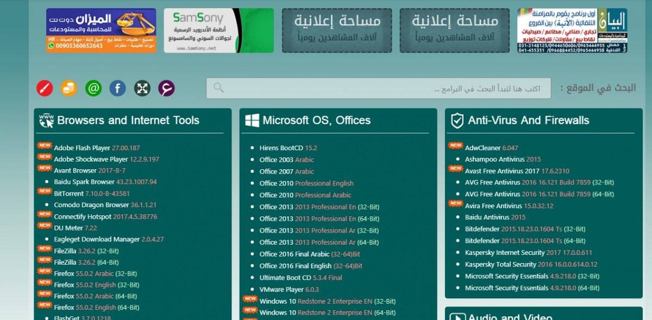Viewport: 652px width, 320px height.
Task: Open Baidu Antivirus 2015 link
Action: pyautogui.click(x=495, y=217)
